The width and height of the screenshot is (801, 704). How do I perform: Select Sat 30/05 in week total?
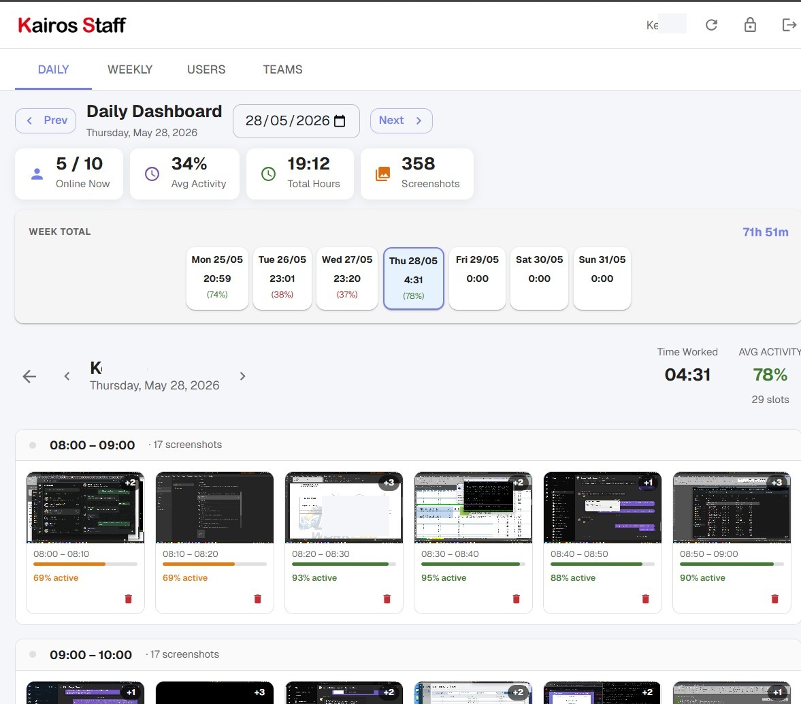[x=539, y=278]
